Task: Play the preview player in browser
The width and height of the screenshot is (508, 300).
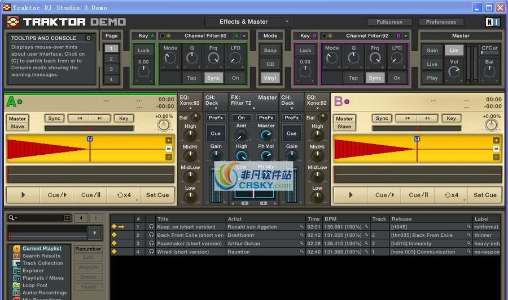Action: pos(95,232)
